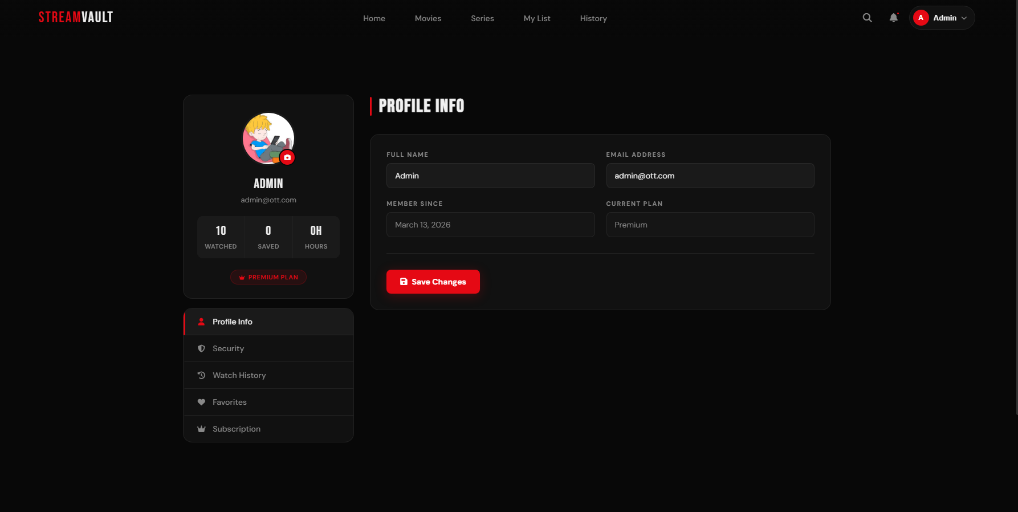
Task: Open the Movies menu item
Action: click(x=427, y=18)
